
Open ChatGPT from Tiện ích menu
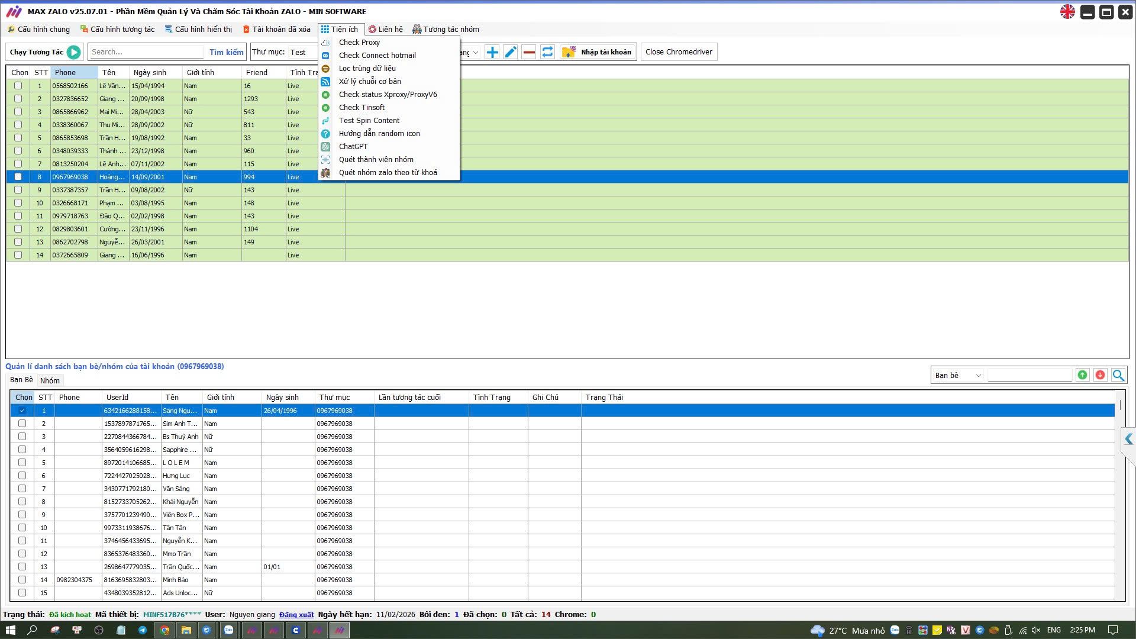click(x=353, y=147)
